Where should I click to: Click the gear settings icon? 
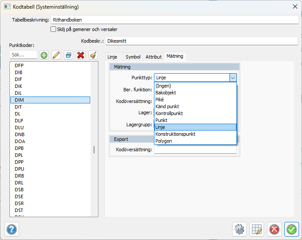point(239,229)
